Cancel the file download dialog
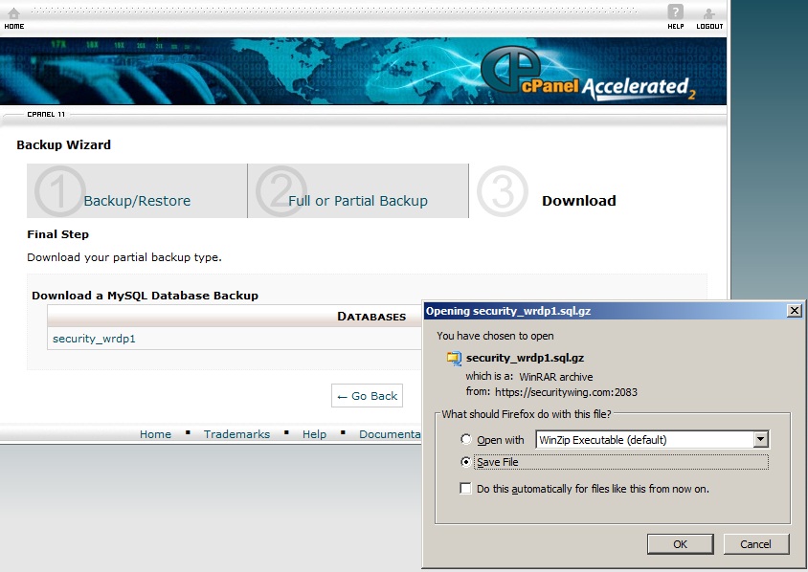This screenshot has height=572, width=808. point(755,544)
